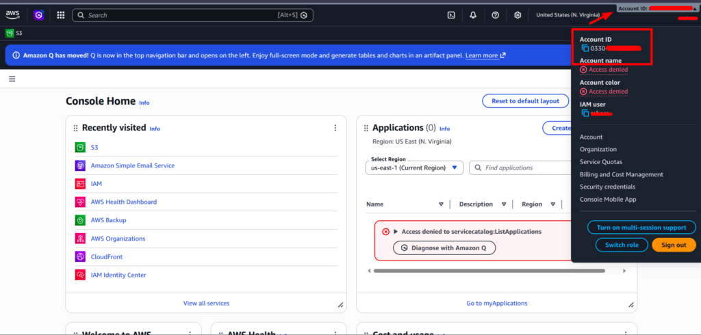Open the Recently visited widget options menu
The image size is (701, 335).
[335, 128]
